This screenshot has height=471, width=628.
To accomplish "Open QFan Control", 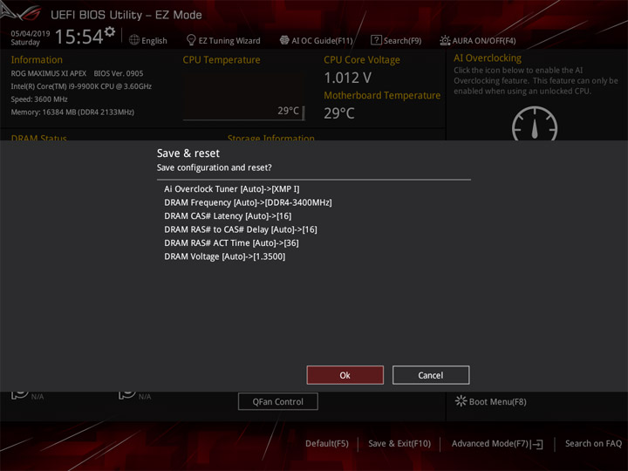I will click(x=278, y=401).
